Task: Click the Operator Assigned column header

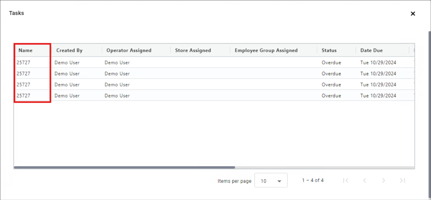Action: [x=129, y=50]
